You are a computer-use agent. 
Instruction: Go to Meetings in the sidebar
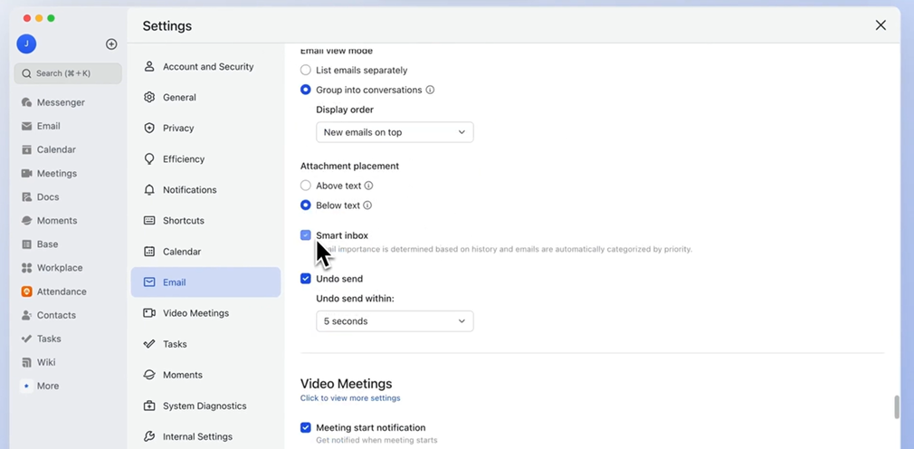pyautogui.click(x=56, y=173)
